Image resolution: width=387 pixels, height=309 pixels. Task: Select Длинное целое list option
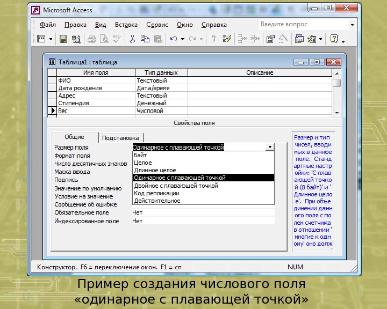click(x=203, y=170)
